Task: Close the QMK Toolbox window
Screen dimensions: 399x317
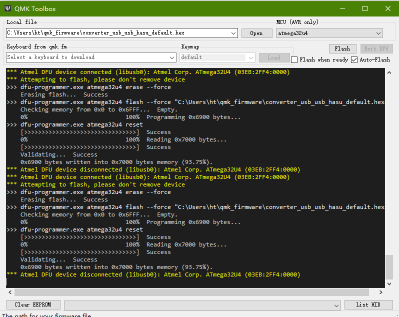Action: point(388,8)
